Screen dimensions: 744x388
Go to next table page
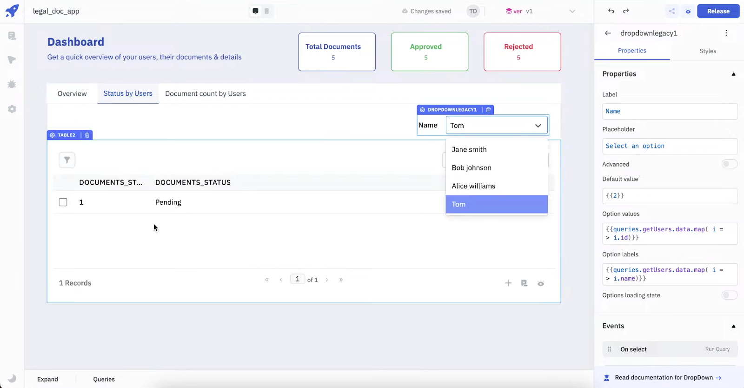point(327,280)
